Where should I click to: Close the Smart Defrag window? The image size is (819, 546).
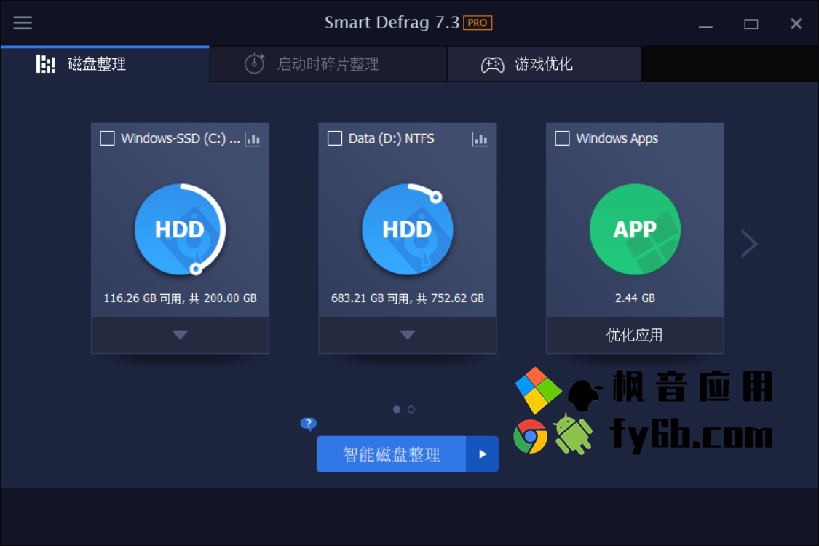pos(796,24)
